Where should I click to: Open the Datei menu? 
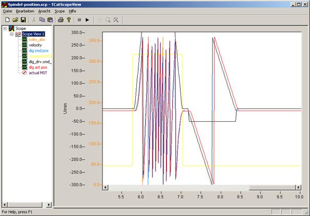point(7,10)
